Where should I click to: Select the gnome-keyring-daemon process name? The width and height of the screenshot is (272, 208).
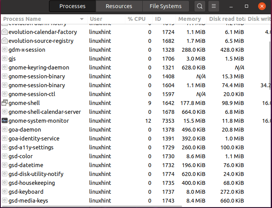click(x=39, y=68)
